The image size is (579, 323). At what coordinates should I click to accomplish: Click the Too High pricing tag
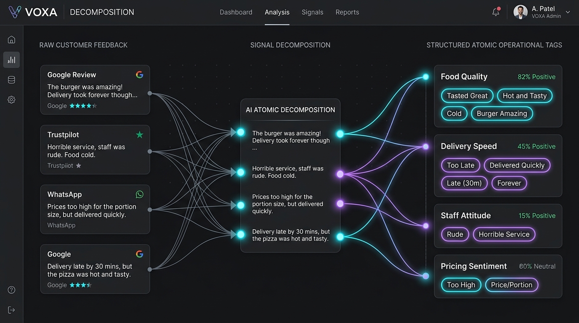pyautogui.click(x=461, y=285)
